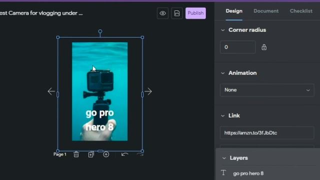Viewport: 320px width, 180px height.
Task: Open the Animation None dropdown
Action: pyautogui.click(x=267, y=90)
